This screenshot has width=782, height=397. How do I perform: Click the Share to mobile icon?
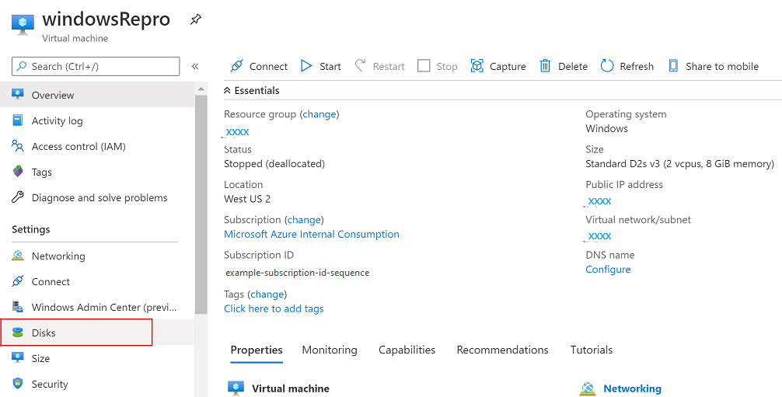pos(673,66)
